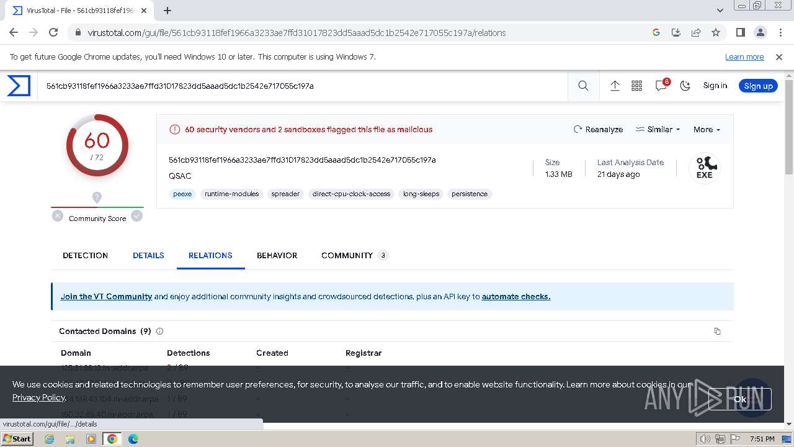794x447 pixels.
Task: Bookmark this page with star icon
Action: pos(716,32)
